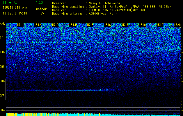Click the meteor label
Image resolution: width=183 pixels, height=116 pixels.
[x=41, y=9]
